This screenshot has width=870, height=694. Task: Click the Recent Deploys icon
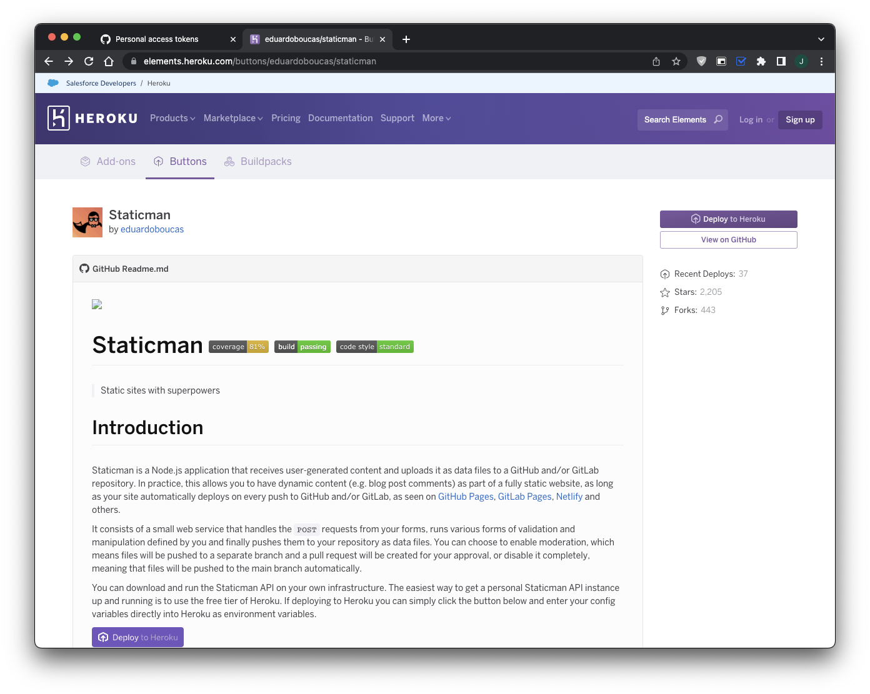pyautogui.click(x=665, y=274)
